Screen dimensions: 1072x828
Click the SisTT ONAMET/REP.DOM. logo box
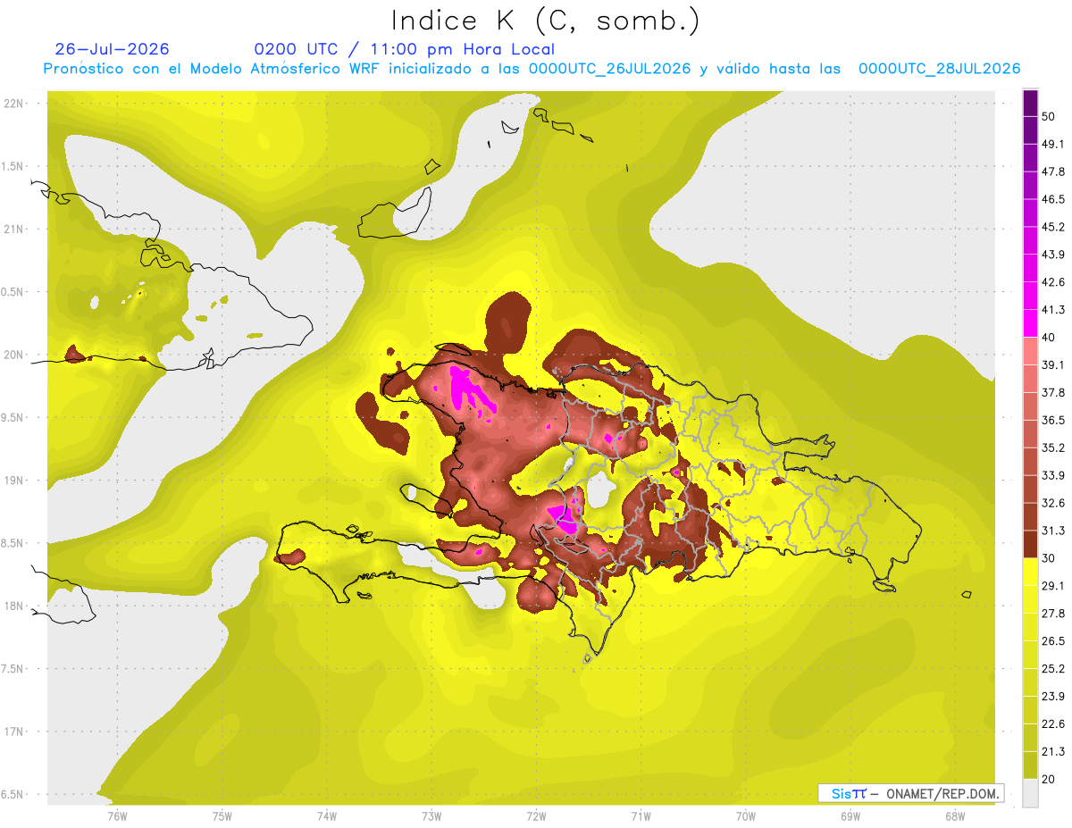pyautogui.click(x=910, y=793)
